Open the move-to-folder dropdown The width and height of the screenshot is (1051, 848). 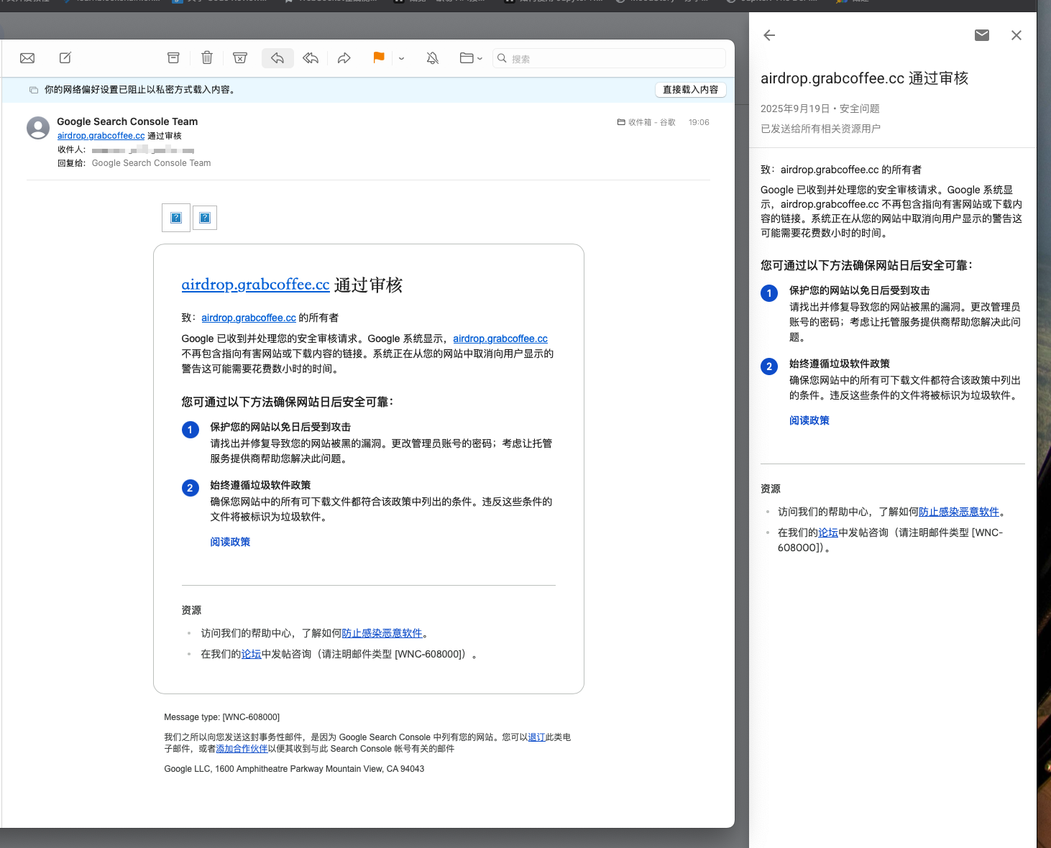(471, 57)
